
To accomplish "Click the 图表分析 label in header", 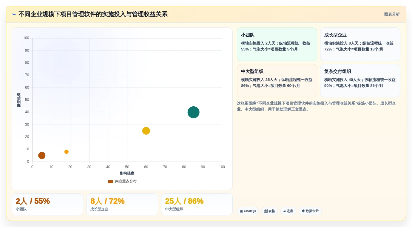I will click(392, 14).
